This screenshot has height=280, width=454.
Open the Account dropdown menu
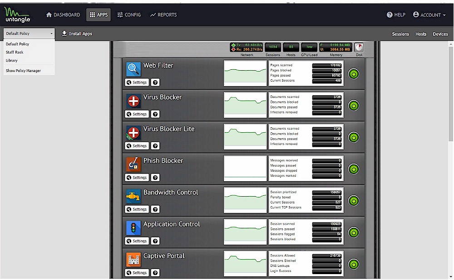click(x=429, y=15)
